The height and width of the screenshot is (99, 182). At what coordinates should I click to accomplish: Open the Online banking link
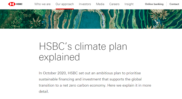coord(154,4)
